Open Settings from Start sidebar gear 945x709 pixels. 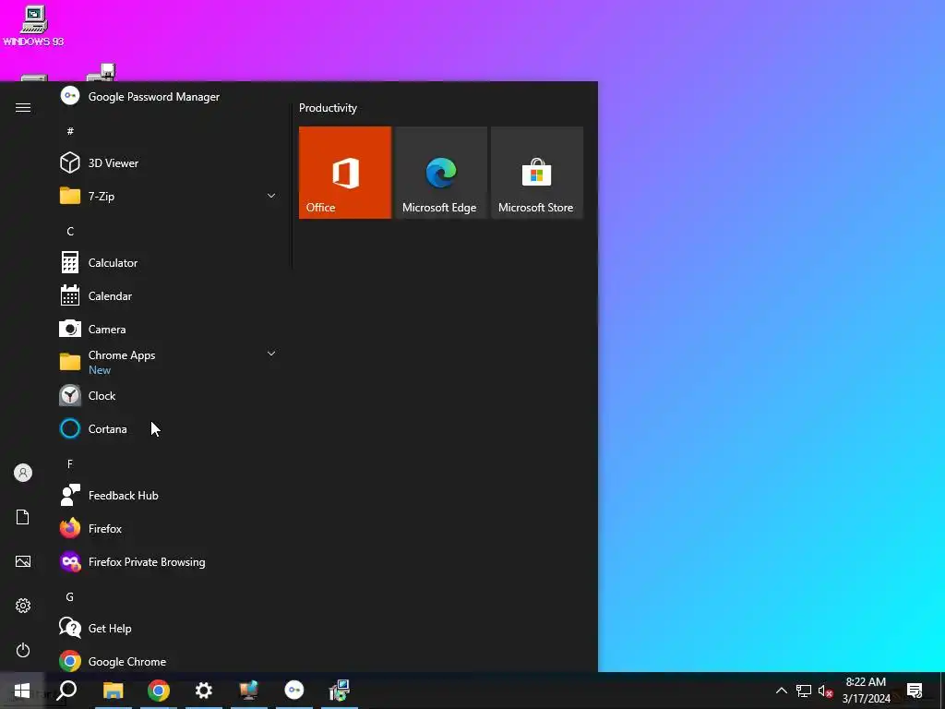pos(23,606)
